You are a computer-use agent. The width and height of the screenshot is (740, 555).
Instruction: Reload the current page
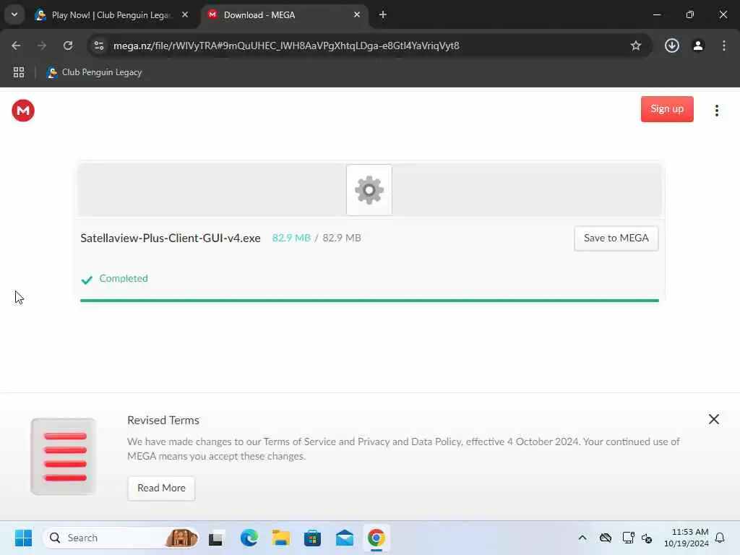click(68, 46)
